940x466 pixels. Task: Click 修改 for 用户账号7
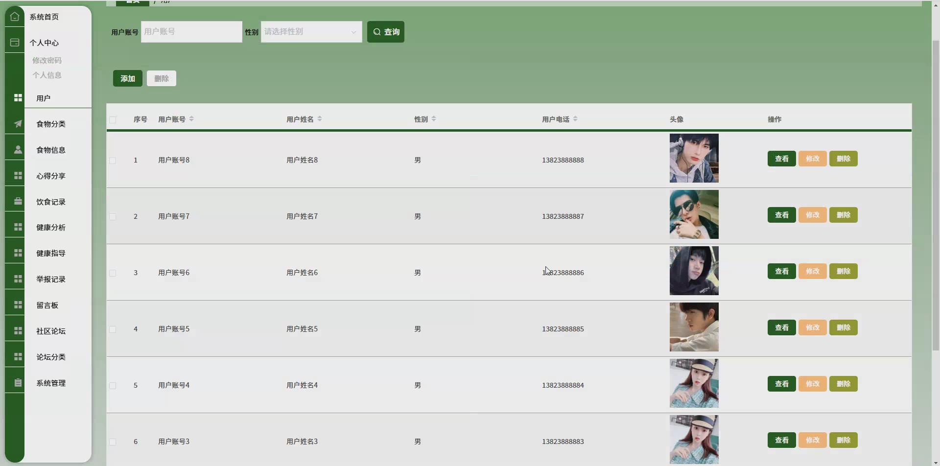[813, 215]
